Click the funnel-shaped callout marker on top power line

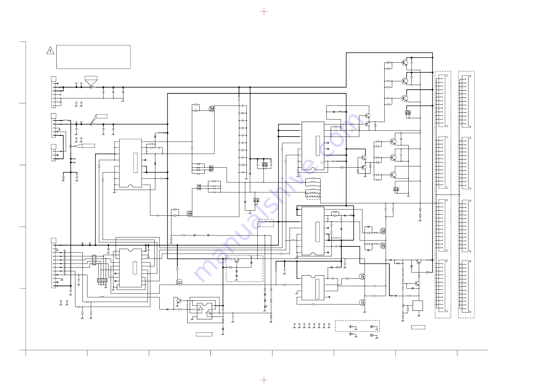click(91, 81)
